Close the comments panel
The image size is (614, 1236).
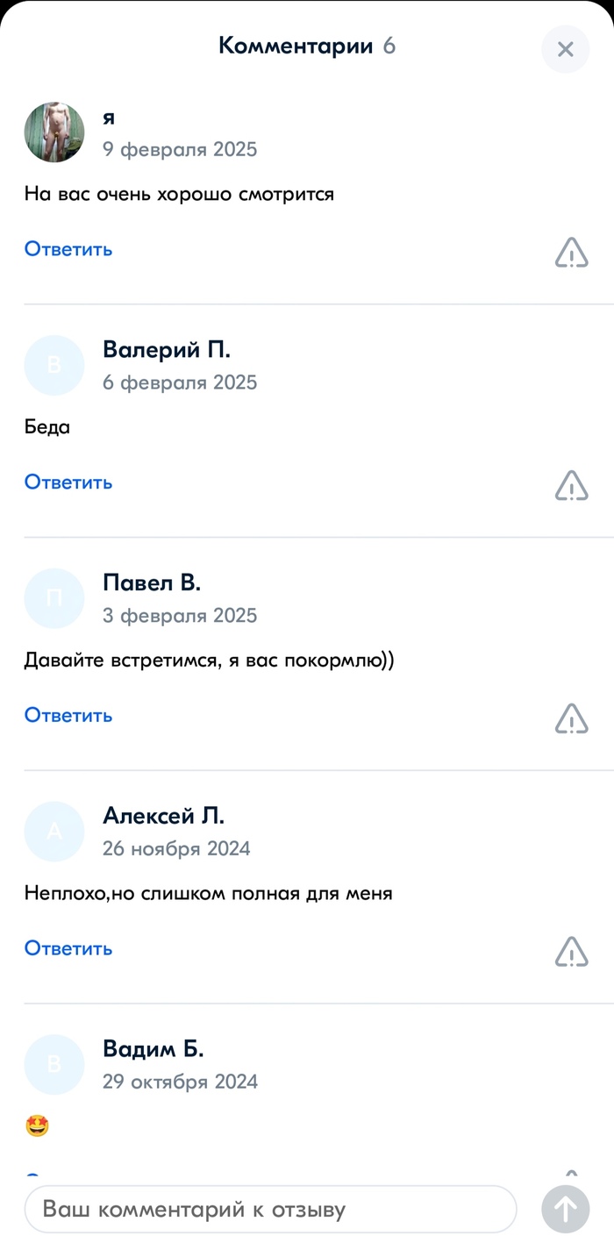566,49
